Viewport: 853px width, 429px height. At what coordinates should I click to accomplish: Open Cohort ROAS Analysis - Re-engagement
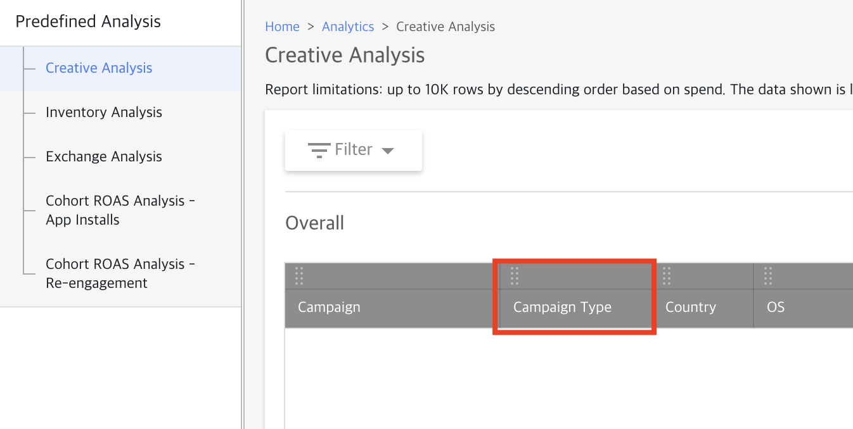tap(120, 273)
